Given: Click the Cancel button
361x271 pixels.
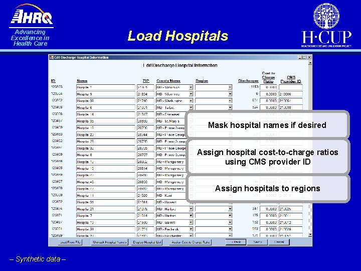Looking at the screenshot, I should click(x=279, y=242).
